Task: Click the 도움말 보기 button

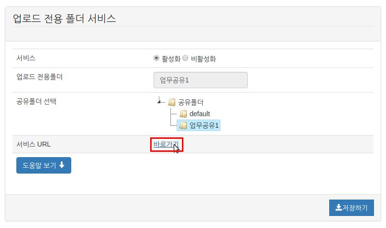Action: coord(44,165)
